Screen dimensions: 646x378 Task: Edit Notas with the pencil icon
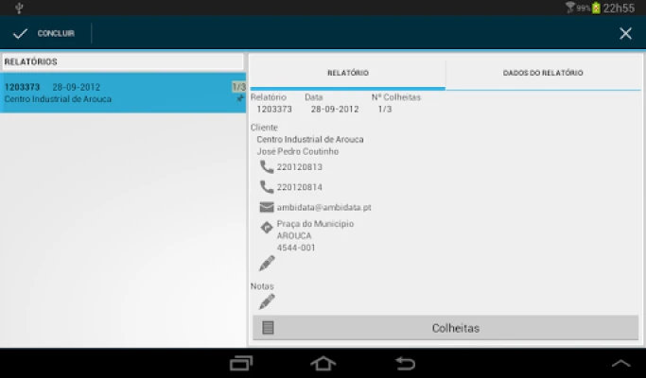coord(267,301)
